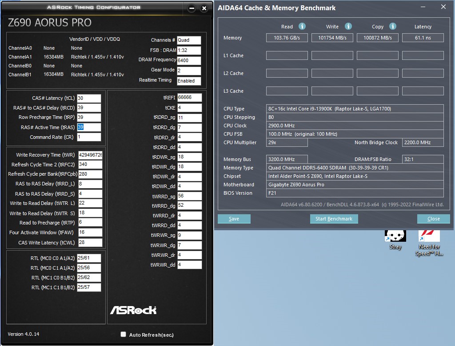The width and height of the screenshot is (455, 346).
Task: Click the Refresh Cycle Time 2 (tRFC2) field
Action: (x=90, y=164)
